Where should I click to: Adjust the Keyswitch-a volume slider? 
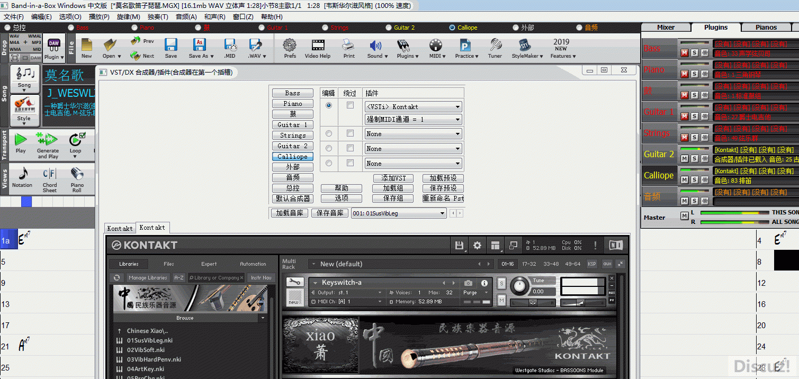click(x=582, y=303)
